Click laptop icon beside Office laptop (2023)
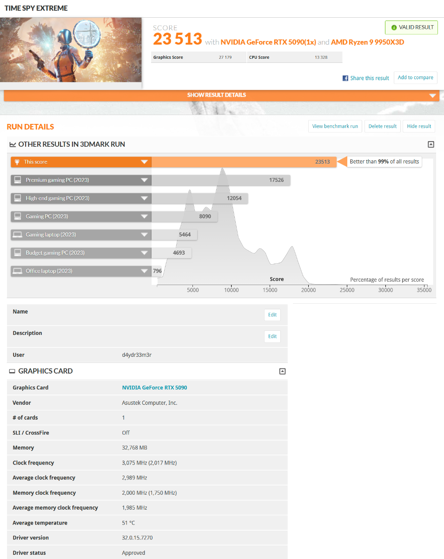Image resolution: width=444 pixels, height=559 pixels. coord(18,271)
